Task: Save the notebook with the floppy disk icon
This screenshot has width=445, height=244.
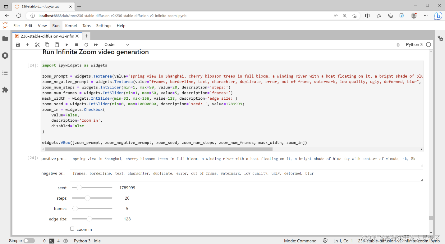Action: [18, 45]
